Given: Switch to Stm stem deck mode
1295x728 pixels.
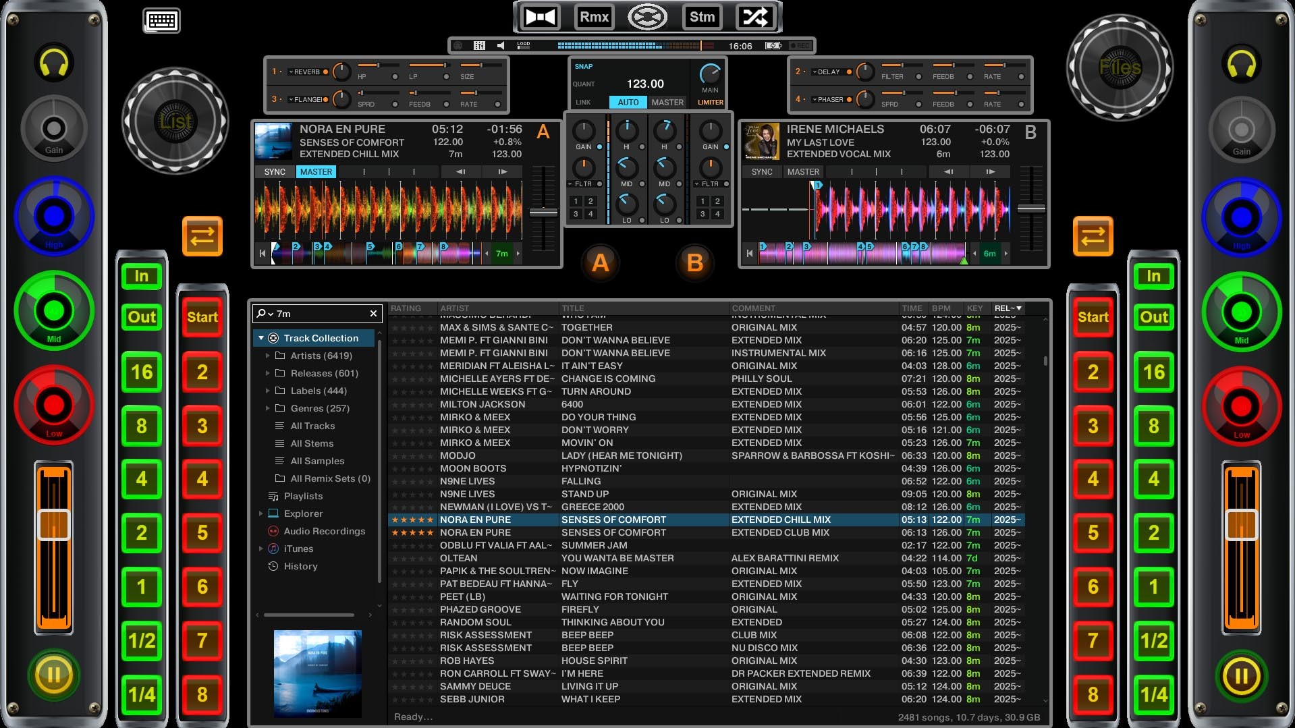Looking at the screenshot, I should coord(702,17).
